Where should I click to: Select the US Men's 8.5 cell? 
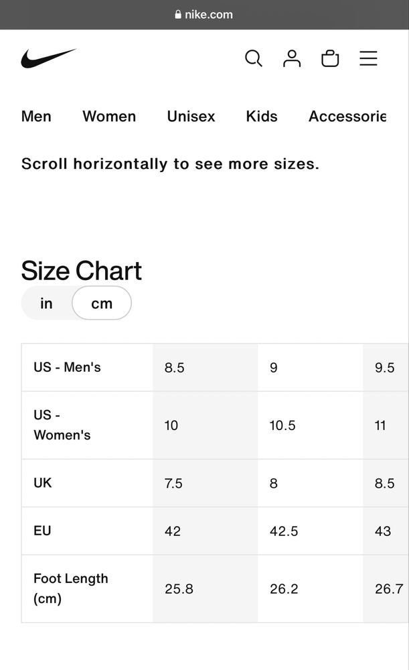pyautogui.click(x=206, y=367)
